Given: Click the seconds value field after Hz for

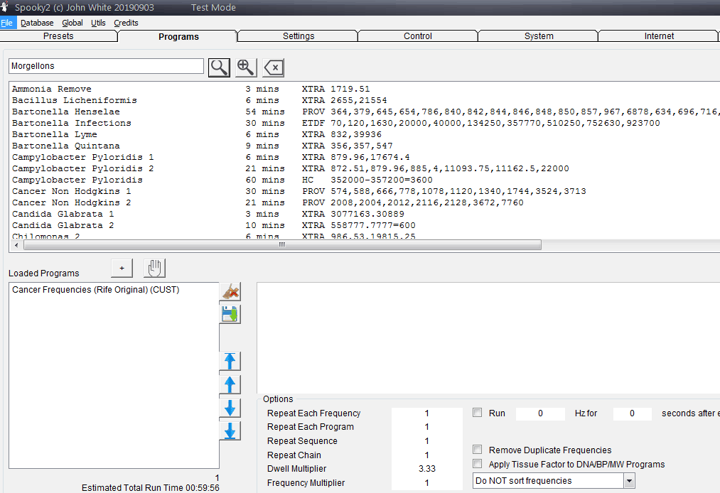Looking at the screenshot, I should [633, 413].
